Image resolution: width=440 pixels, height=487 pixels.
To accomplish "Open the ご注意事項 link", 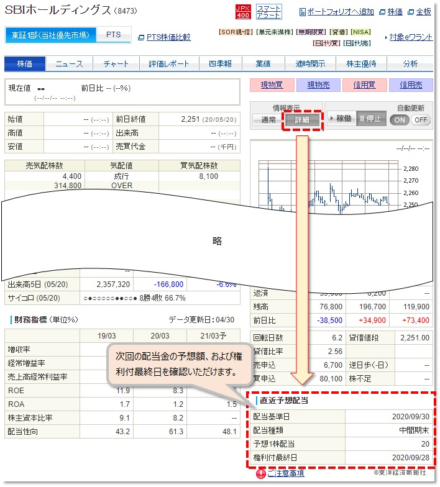I will (x=286, y=473).
